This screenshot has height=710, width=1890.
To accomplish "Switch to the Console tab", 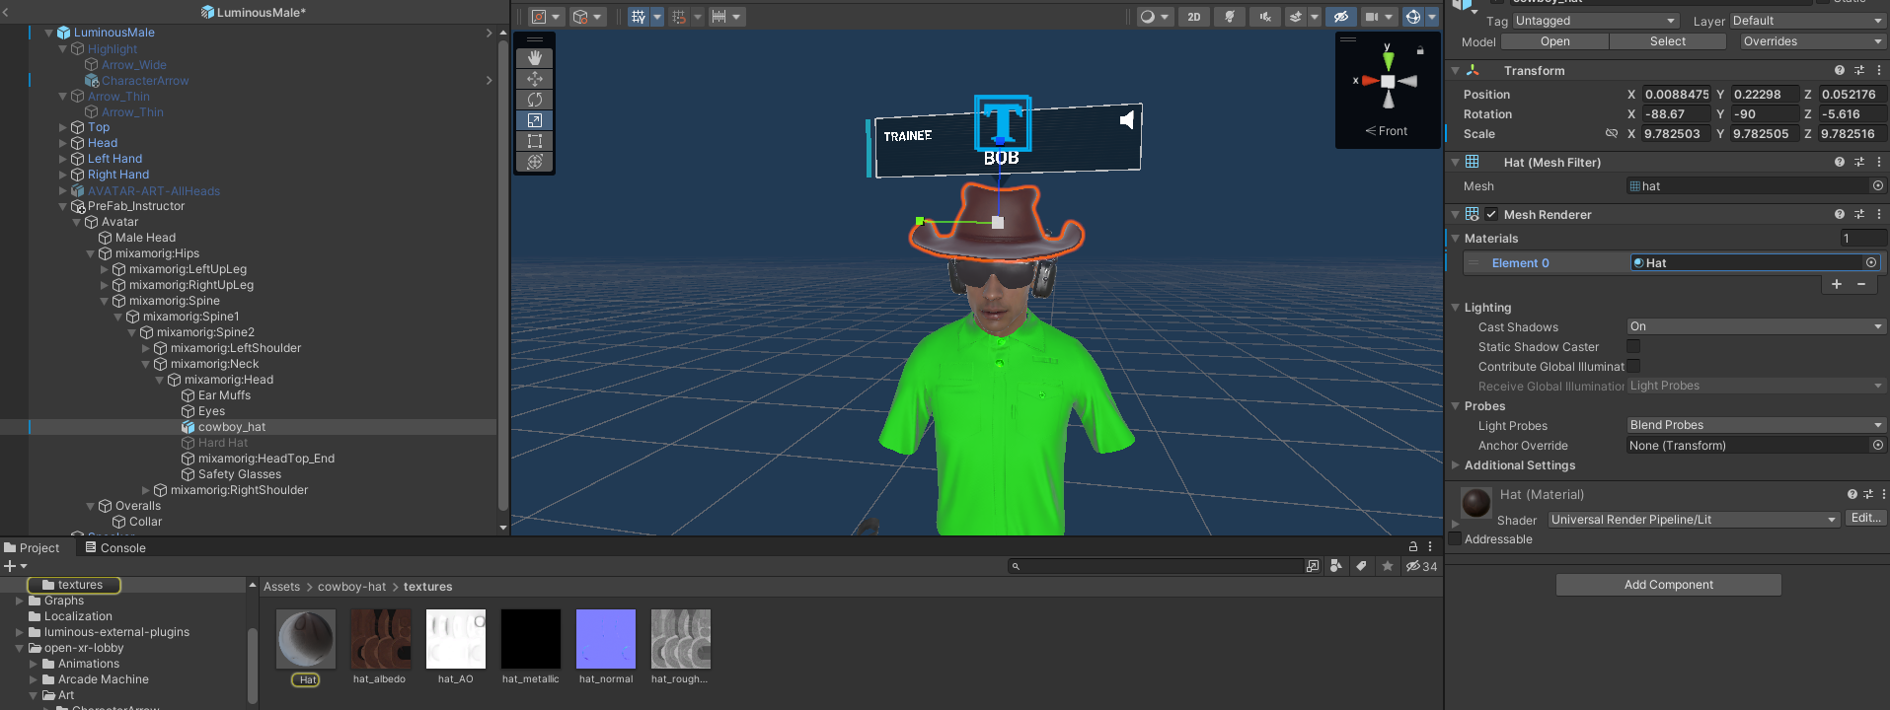I will [x=115, y=547].
